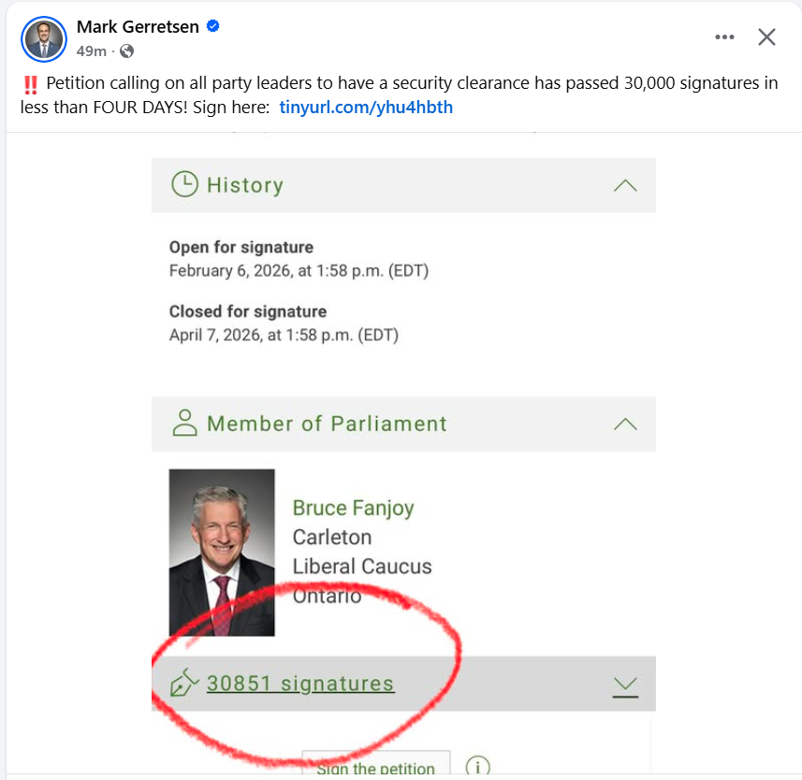
Task: Click the 49m post timestamp
Action: pos(91,51)
